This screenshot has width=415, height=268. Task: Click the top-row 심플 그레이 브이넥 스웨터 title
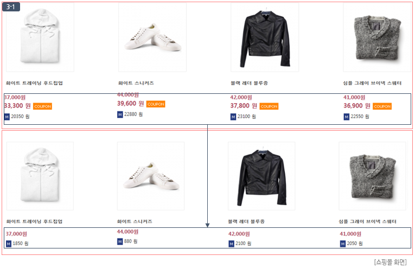pos(372,83)
